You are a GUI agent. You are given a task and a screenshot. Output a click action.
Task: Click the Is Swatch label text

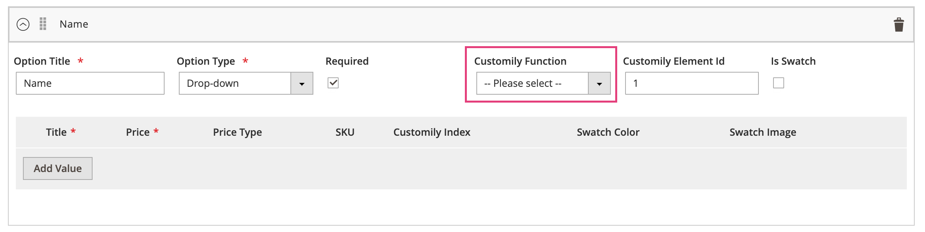point(793,61)
